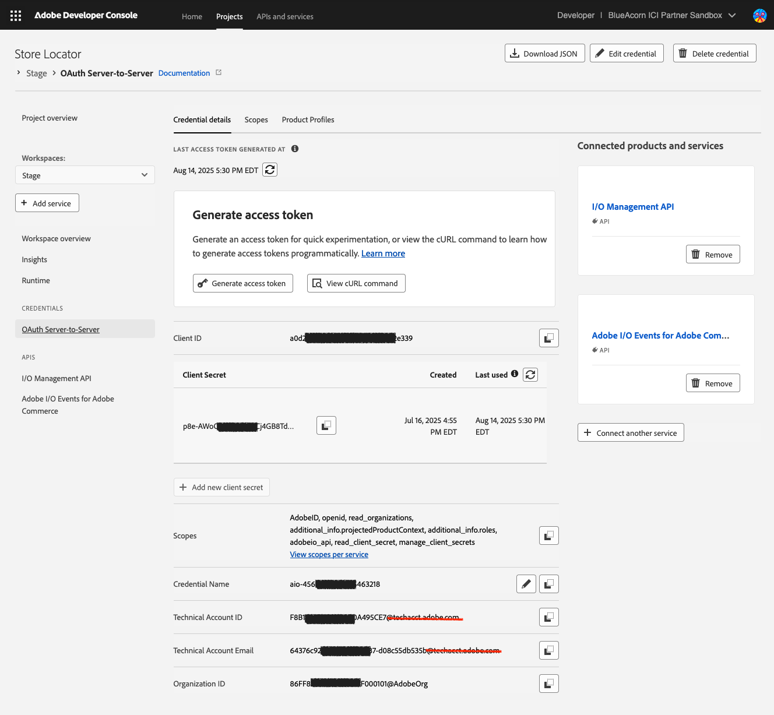The image size is (774, 715).
Task: Copy the Organization ID
Action: 549,684
